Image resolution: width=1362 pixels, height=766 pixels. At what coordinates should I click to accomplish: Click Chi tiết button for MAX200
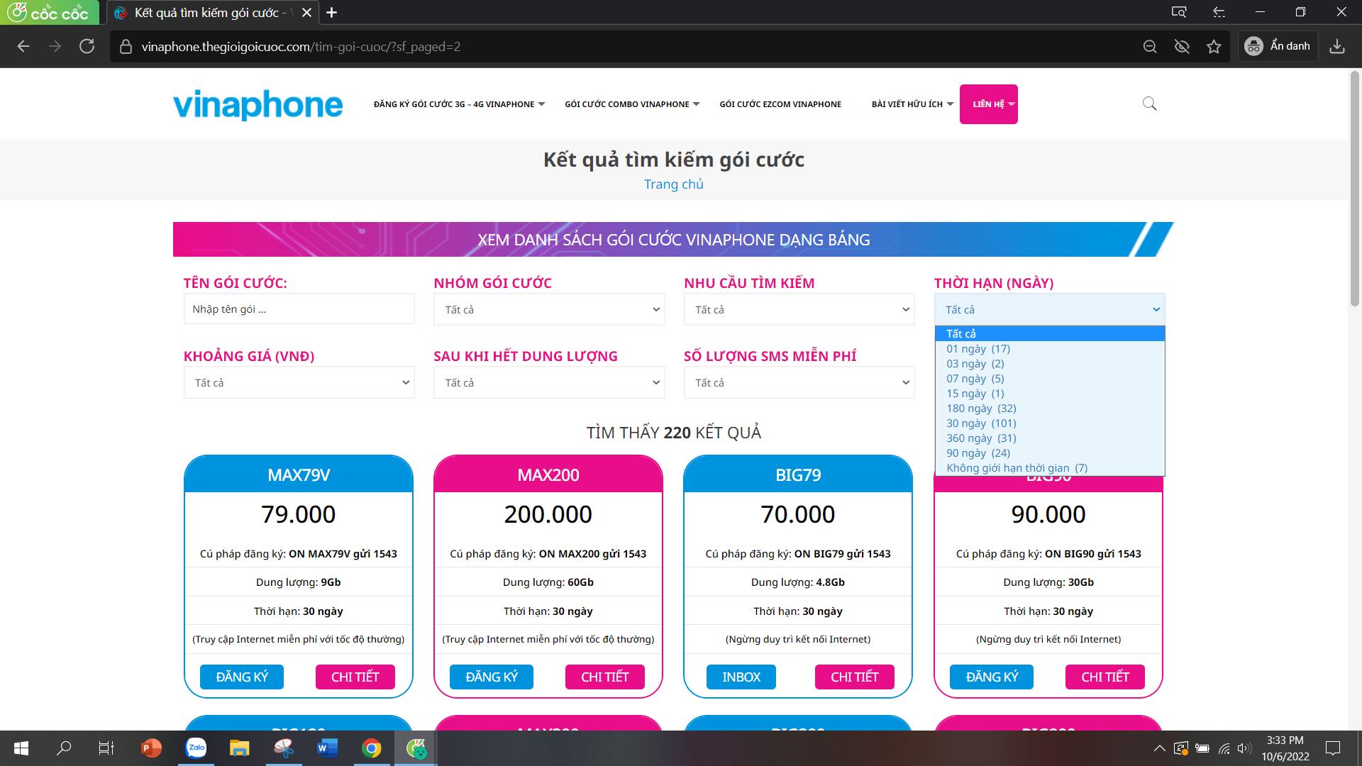[x=605, y=677]
